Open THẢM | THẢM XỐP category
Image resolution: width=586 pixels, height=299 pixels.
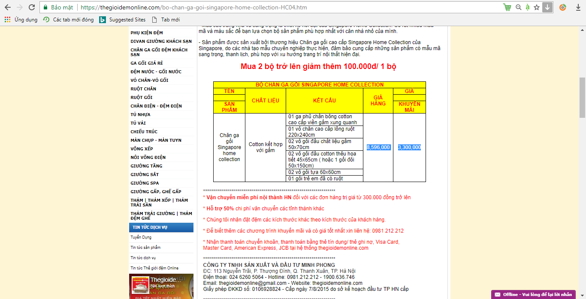159,203
